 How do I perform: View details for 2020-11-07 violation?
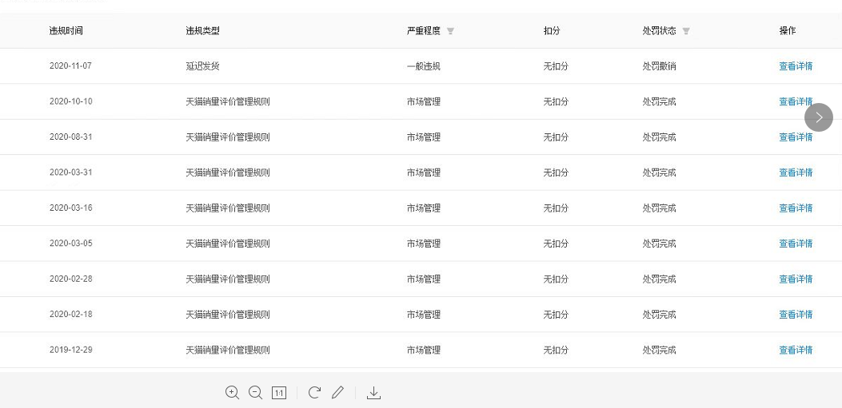(796, 66)
